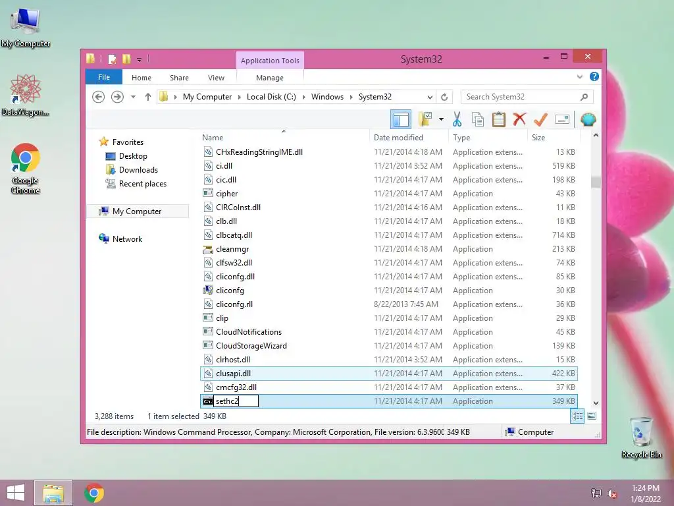Click the Application Tools contextual tab header
Image resolution: width=674 pixels, height=506 pixels.
pos(270,60)
